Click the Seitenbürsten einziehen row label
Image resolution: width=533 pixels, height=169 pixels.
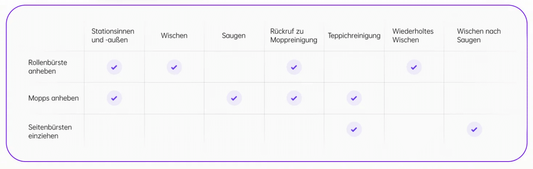pos(50,131)
